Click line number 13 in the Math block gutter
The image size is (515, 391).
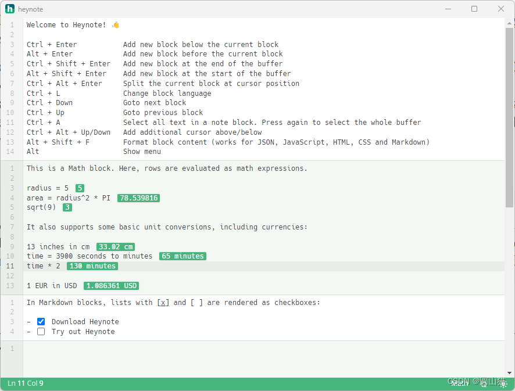(10, 286)
